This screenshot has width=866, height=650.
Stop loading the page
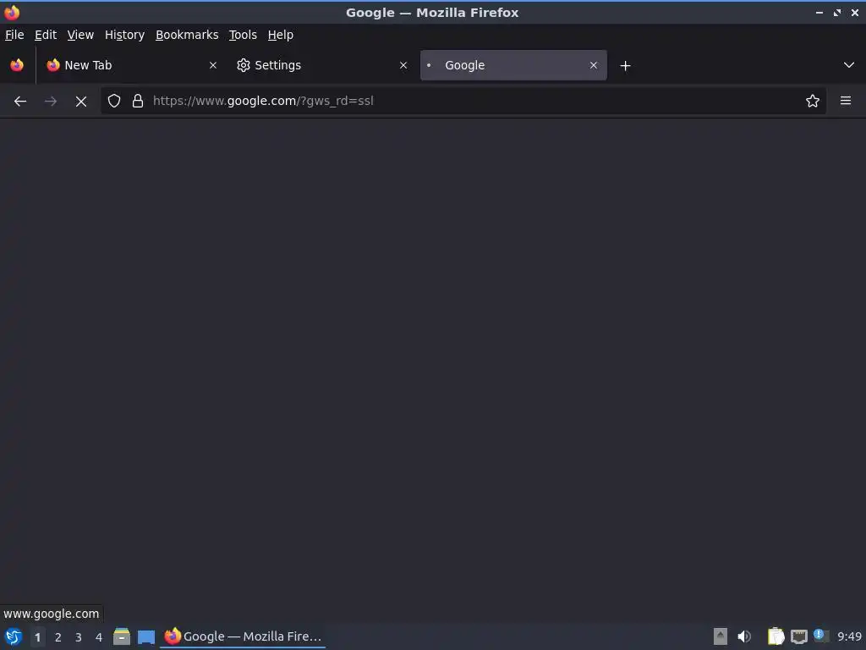pos(81,102)
